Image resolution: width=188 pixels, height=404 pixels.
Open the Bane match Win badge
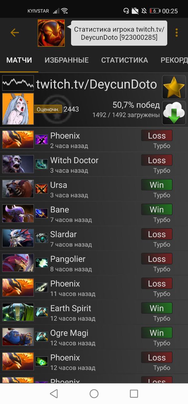pyautogui.click(x=157, y=210)
